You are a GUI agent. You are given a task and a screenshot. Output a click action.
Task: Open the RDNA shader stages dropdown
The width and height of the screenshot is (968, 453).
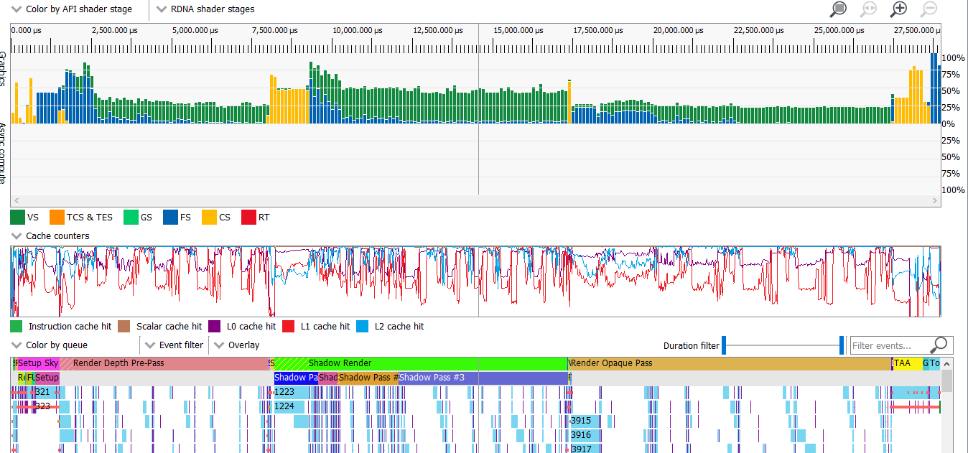205,9
